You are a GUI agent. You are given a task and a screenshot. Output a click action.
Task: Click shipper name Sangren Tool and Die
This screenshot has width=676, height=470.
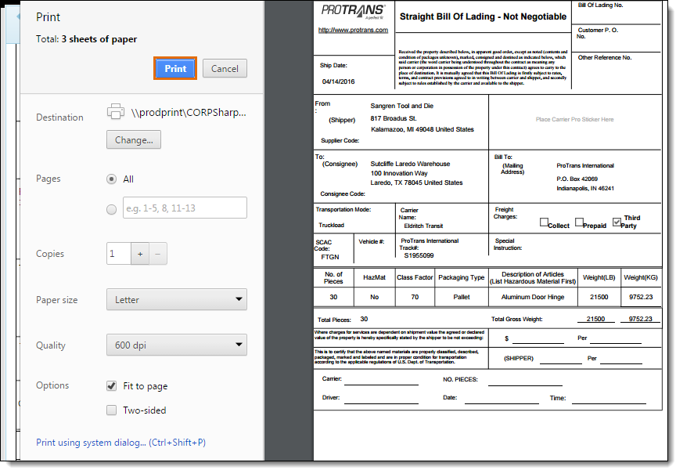point(402,106)
